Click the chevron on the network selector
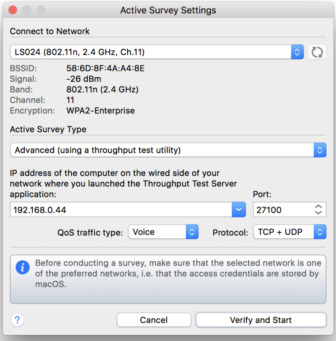Viewport: 336px width, 341px height. 298,52
